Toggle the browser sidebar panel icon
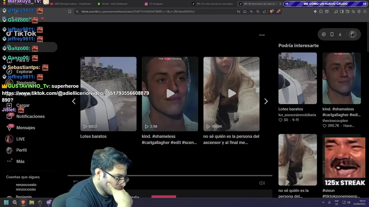This screenshot has height=207, width=369. [x=342, y=11]
